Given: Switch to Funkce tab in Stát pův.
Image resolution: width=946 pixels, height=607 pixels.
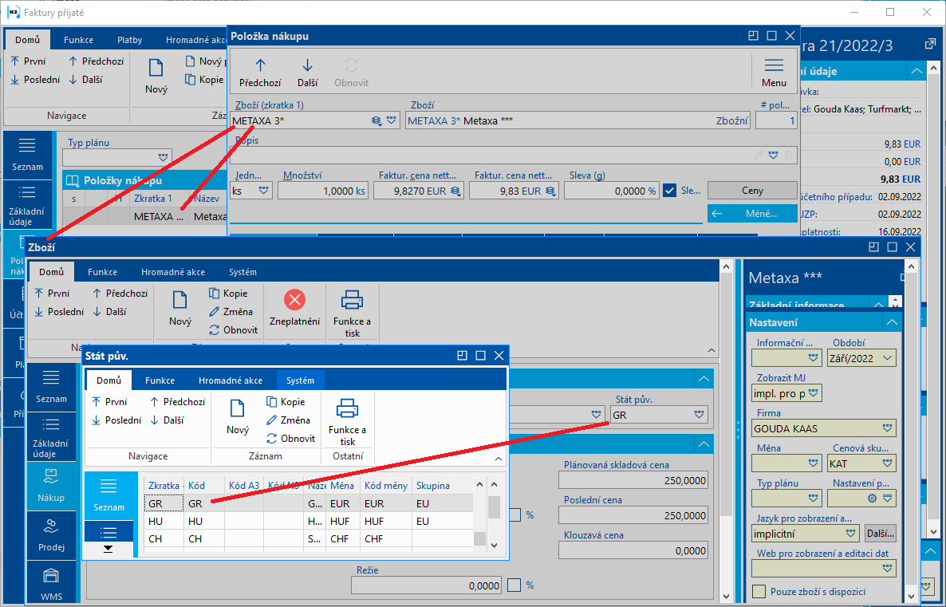Looking at the screenshot, I should (x=160, y=380).
